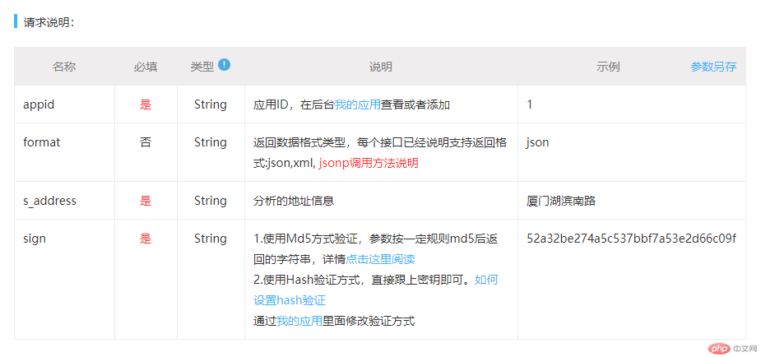
Task: Click the php中文网 logo watermark
Action: [x=732, y=348]
